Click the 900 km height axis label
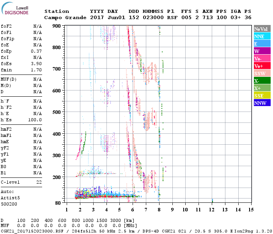The height and width of the screenshot is (234, 273). point(57,26)
